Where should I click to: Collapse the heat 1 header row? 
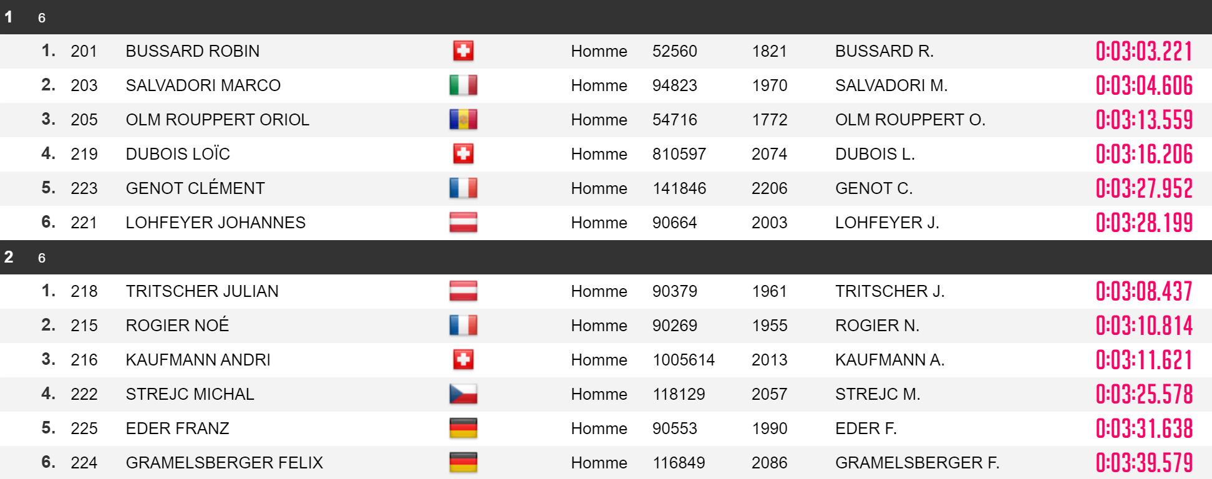coord(606,17)
